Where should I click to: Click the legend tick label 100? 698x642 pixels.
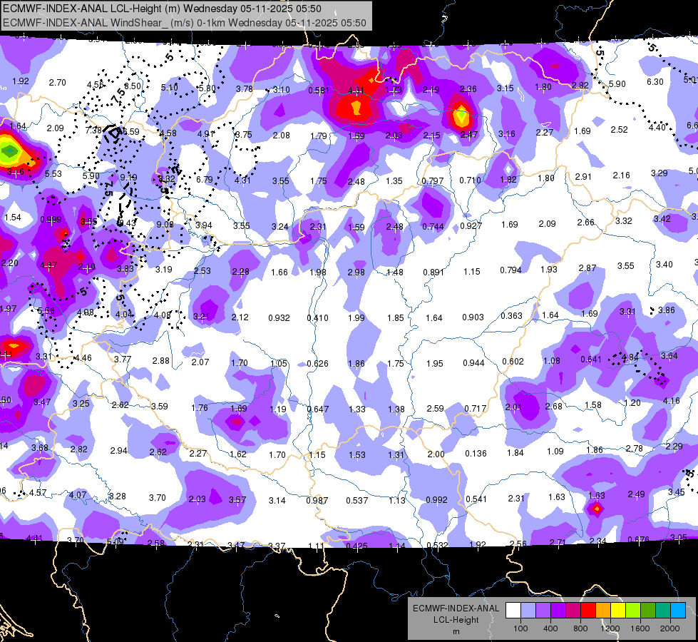520,628
